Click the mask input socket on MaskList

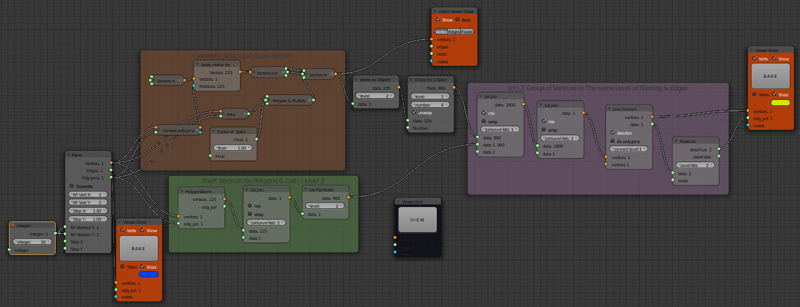coord(673,181)
